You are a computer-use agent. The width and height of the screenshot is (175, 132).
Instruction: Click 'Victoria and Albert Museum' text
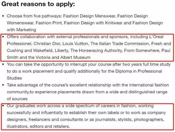tap(63, 58)
